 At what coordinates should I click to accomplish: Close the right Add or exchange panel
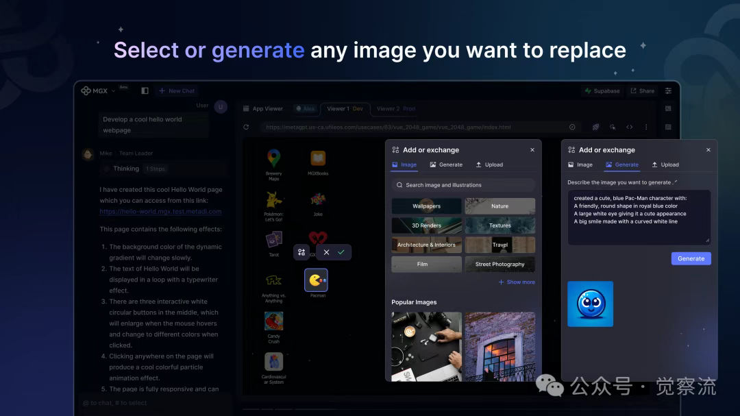[x=708, y=149]
